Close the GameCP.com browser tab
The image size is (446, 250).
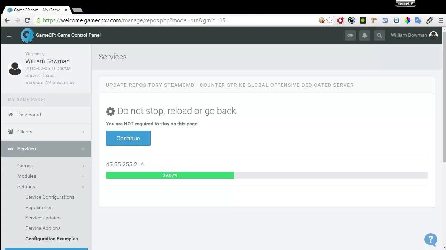click(66, 10)
